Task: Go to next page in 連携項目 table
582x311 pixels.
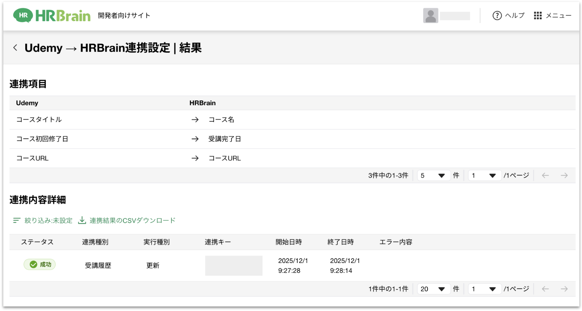Action: click(564, 175)
